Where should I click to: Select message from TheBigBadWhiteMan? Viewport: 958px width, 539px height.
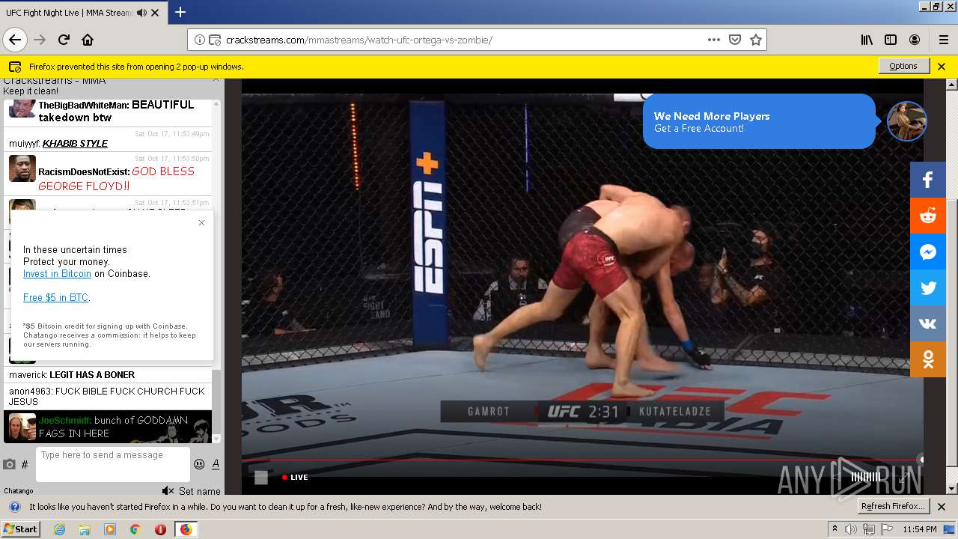(109, 111)
